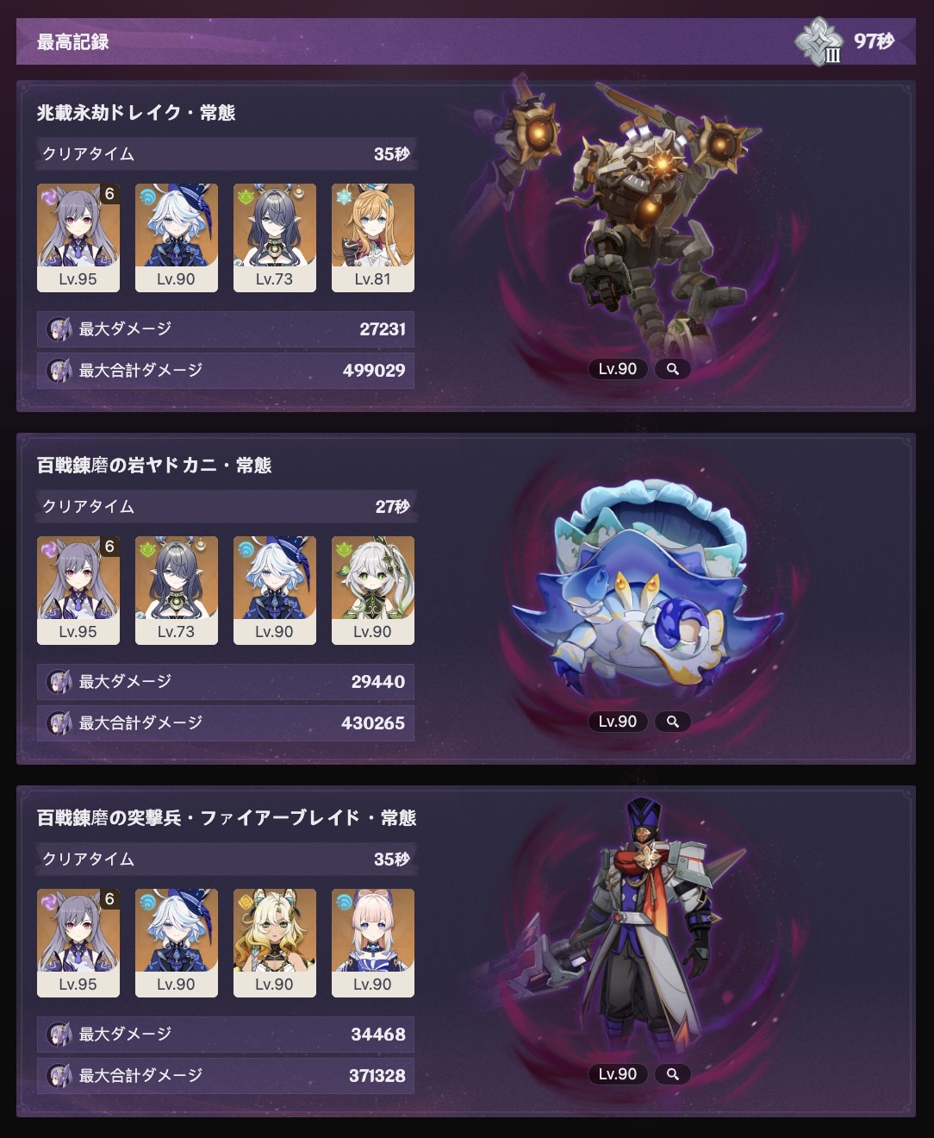Click avatar icon beside 最大ダメージ 29440
The height and width of the screenshot is (1138, 934).
pyautogui.click(x=59, y=681)
